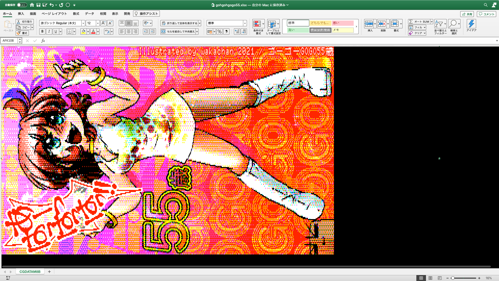Open Format as Table (テーブルとして書式設定)

273,27
